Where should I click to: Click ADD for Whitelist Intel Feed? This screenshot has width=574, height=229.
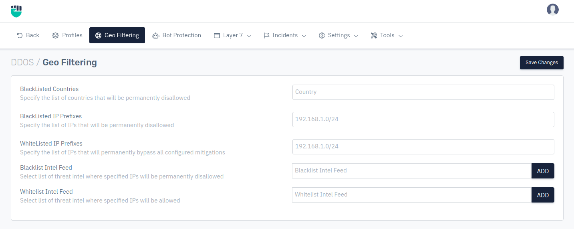(543, 195)
